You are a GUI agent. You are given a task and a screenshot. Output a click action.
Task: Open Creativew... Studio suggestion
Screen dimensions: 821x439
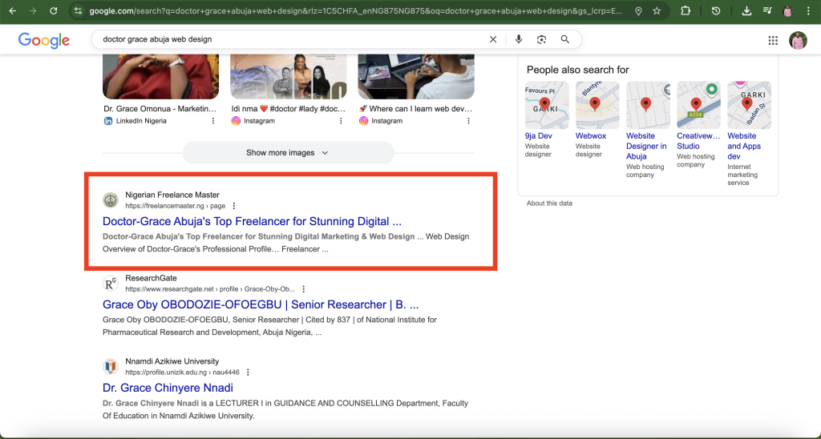tap(698, 141)
